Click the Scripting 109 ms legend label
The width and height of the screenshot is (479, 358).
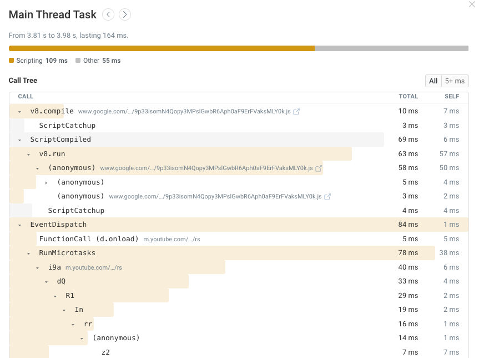pyautogui.click(x=42, y=61)
